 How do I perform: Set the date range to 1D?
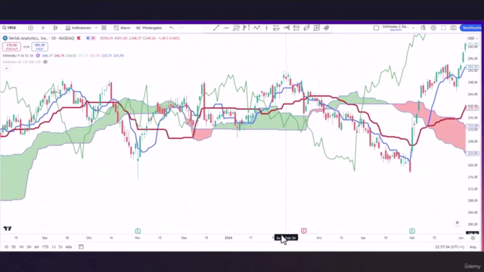pyautogui.click(x=6, y=247)
